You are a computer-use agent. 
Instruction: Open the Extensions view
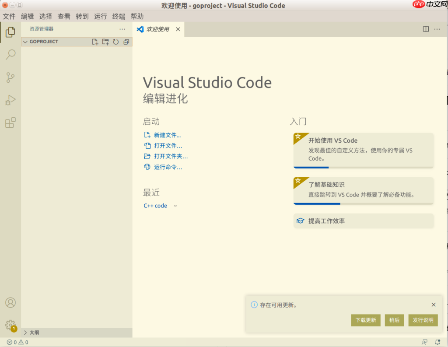(10, 123)
